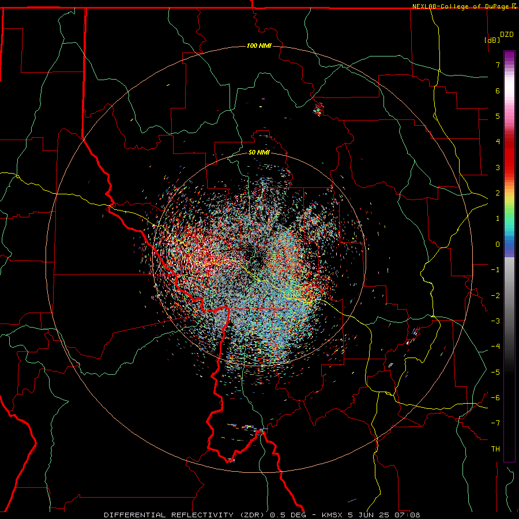Screen dimensions: 519x519
Task: Click the "[dB]" units label
Action: click(492, 40)
